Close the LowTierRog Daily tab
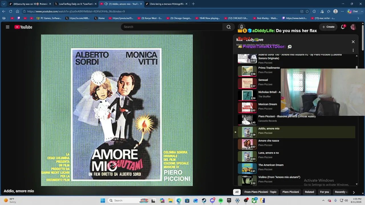365x205 pixels. click(x=96, y=4)
